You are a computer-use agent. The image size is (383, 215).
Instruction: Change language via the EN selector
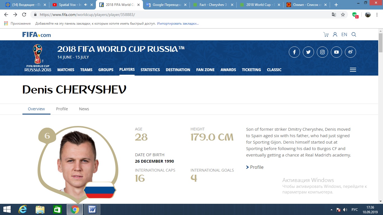pos(344,34)
